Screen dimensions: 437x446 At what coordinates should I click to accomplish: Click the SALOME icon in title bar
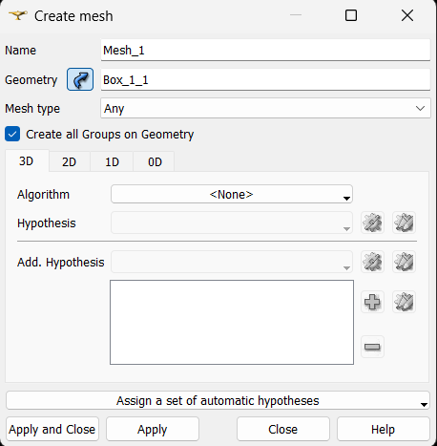click(x=17, y=15)
